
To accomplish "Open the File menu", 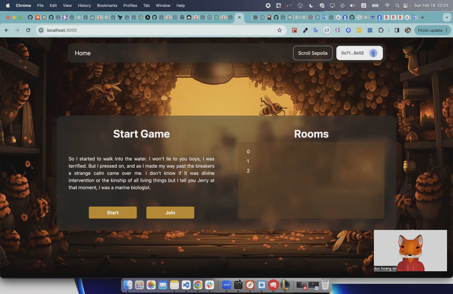I will [x=40, y=5].
